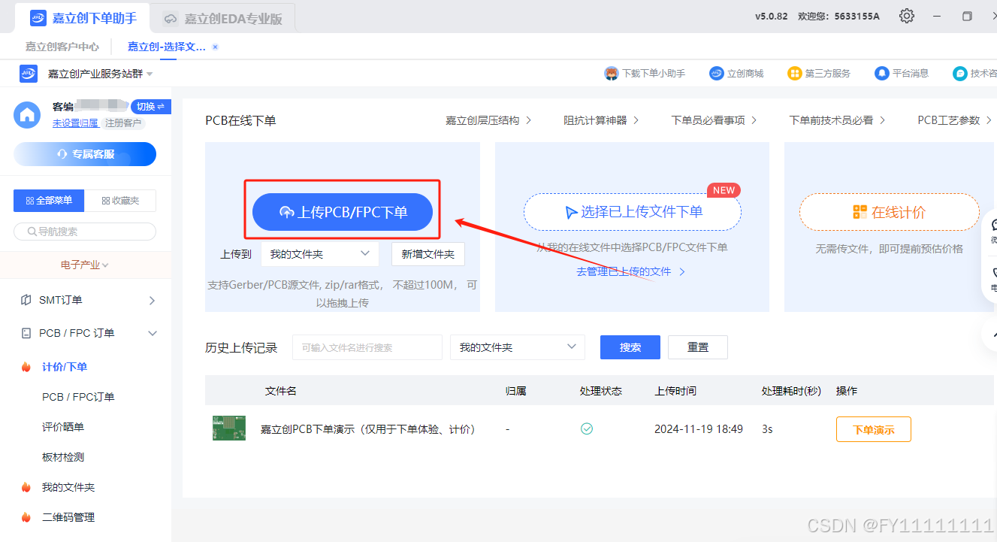Collapse the PCB / FPC 订单 menu chevron
Viewport: 997px width, 542px height.
(x=153, y=333)
